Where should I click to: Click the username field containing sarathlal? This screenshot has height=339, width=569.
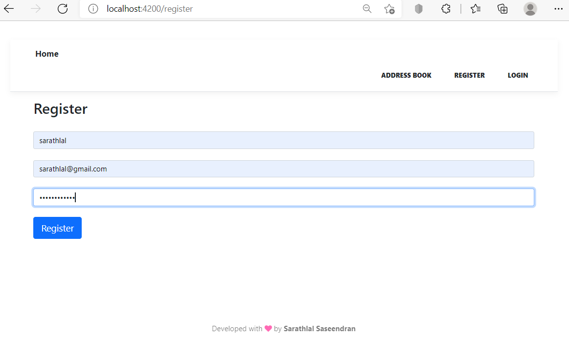(283, 140)
